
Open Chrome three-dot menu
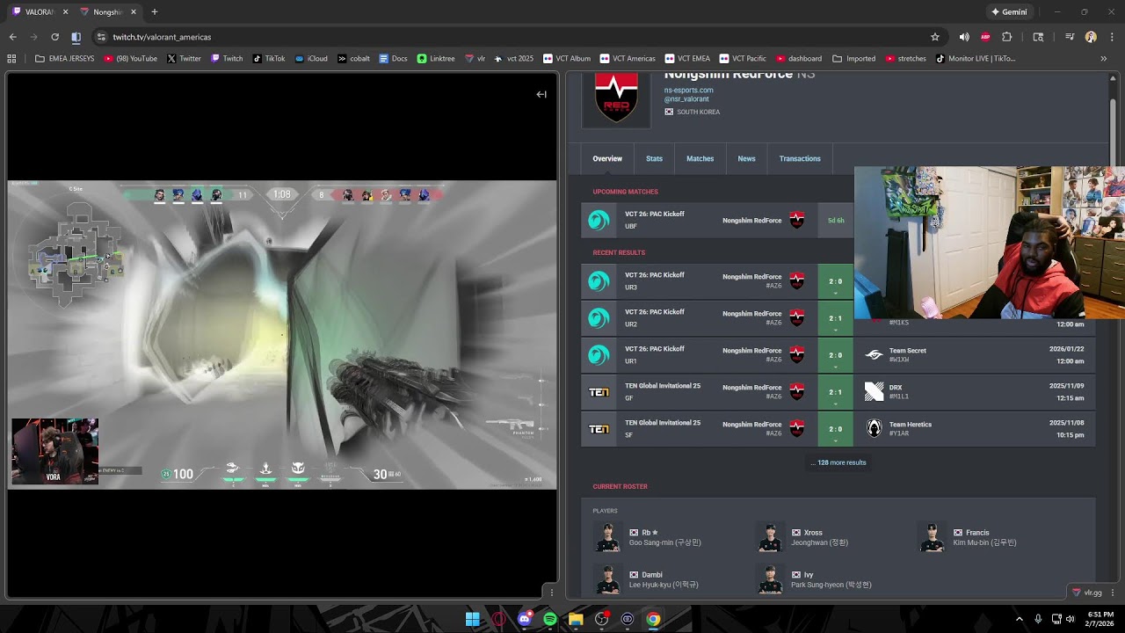[x=1112, y=37]
